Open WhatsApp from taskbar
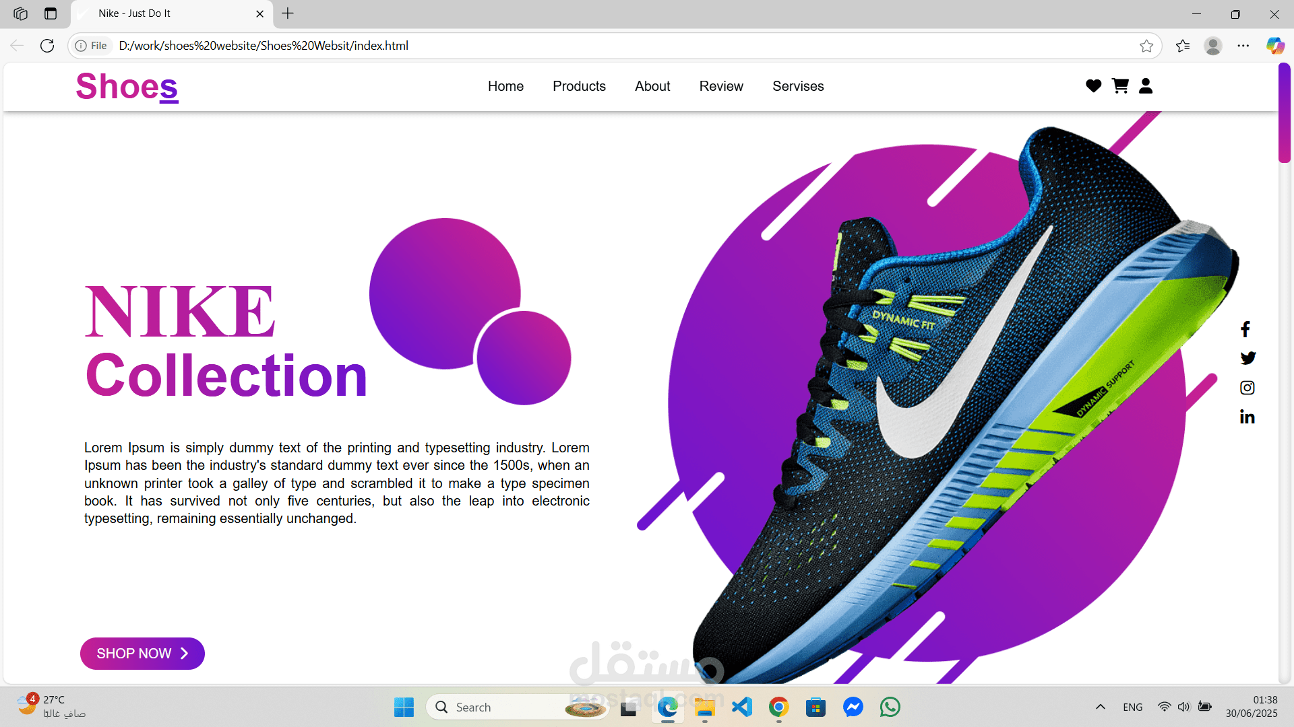The width and height of the screenshot is (1294, 727). click(x=890, y=707)
